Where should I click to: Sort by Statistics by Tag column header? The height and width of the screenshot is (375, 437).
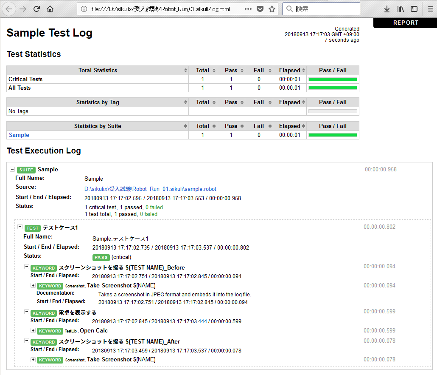coord(98,102)
